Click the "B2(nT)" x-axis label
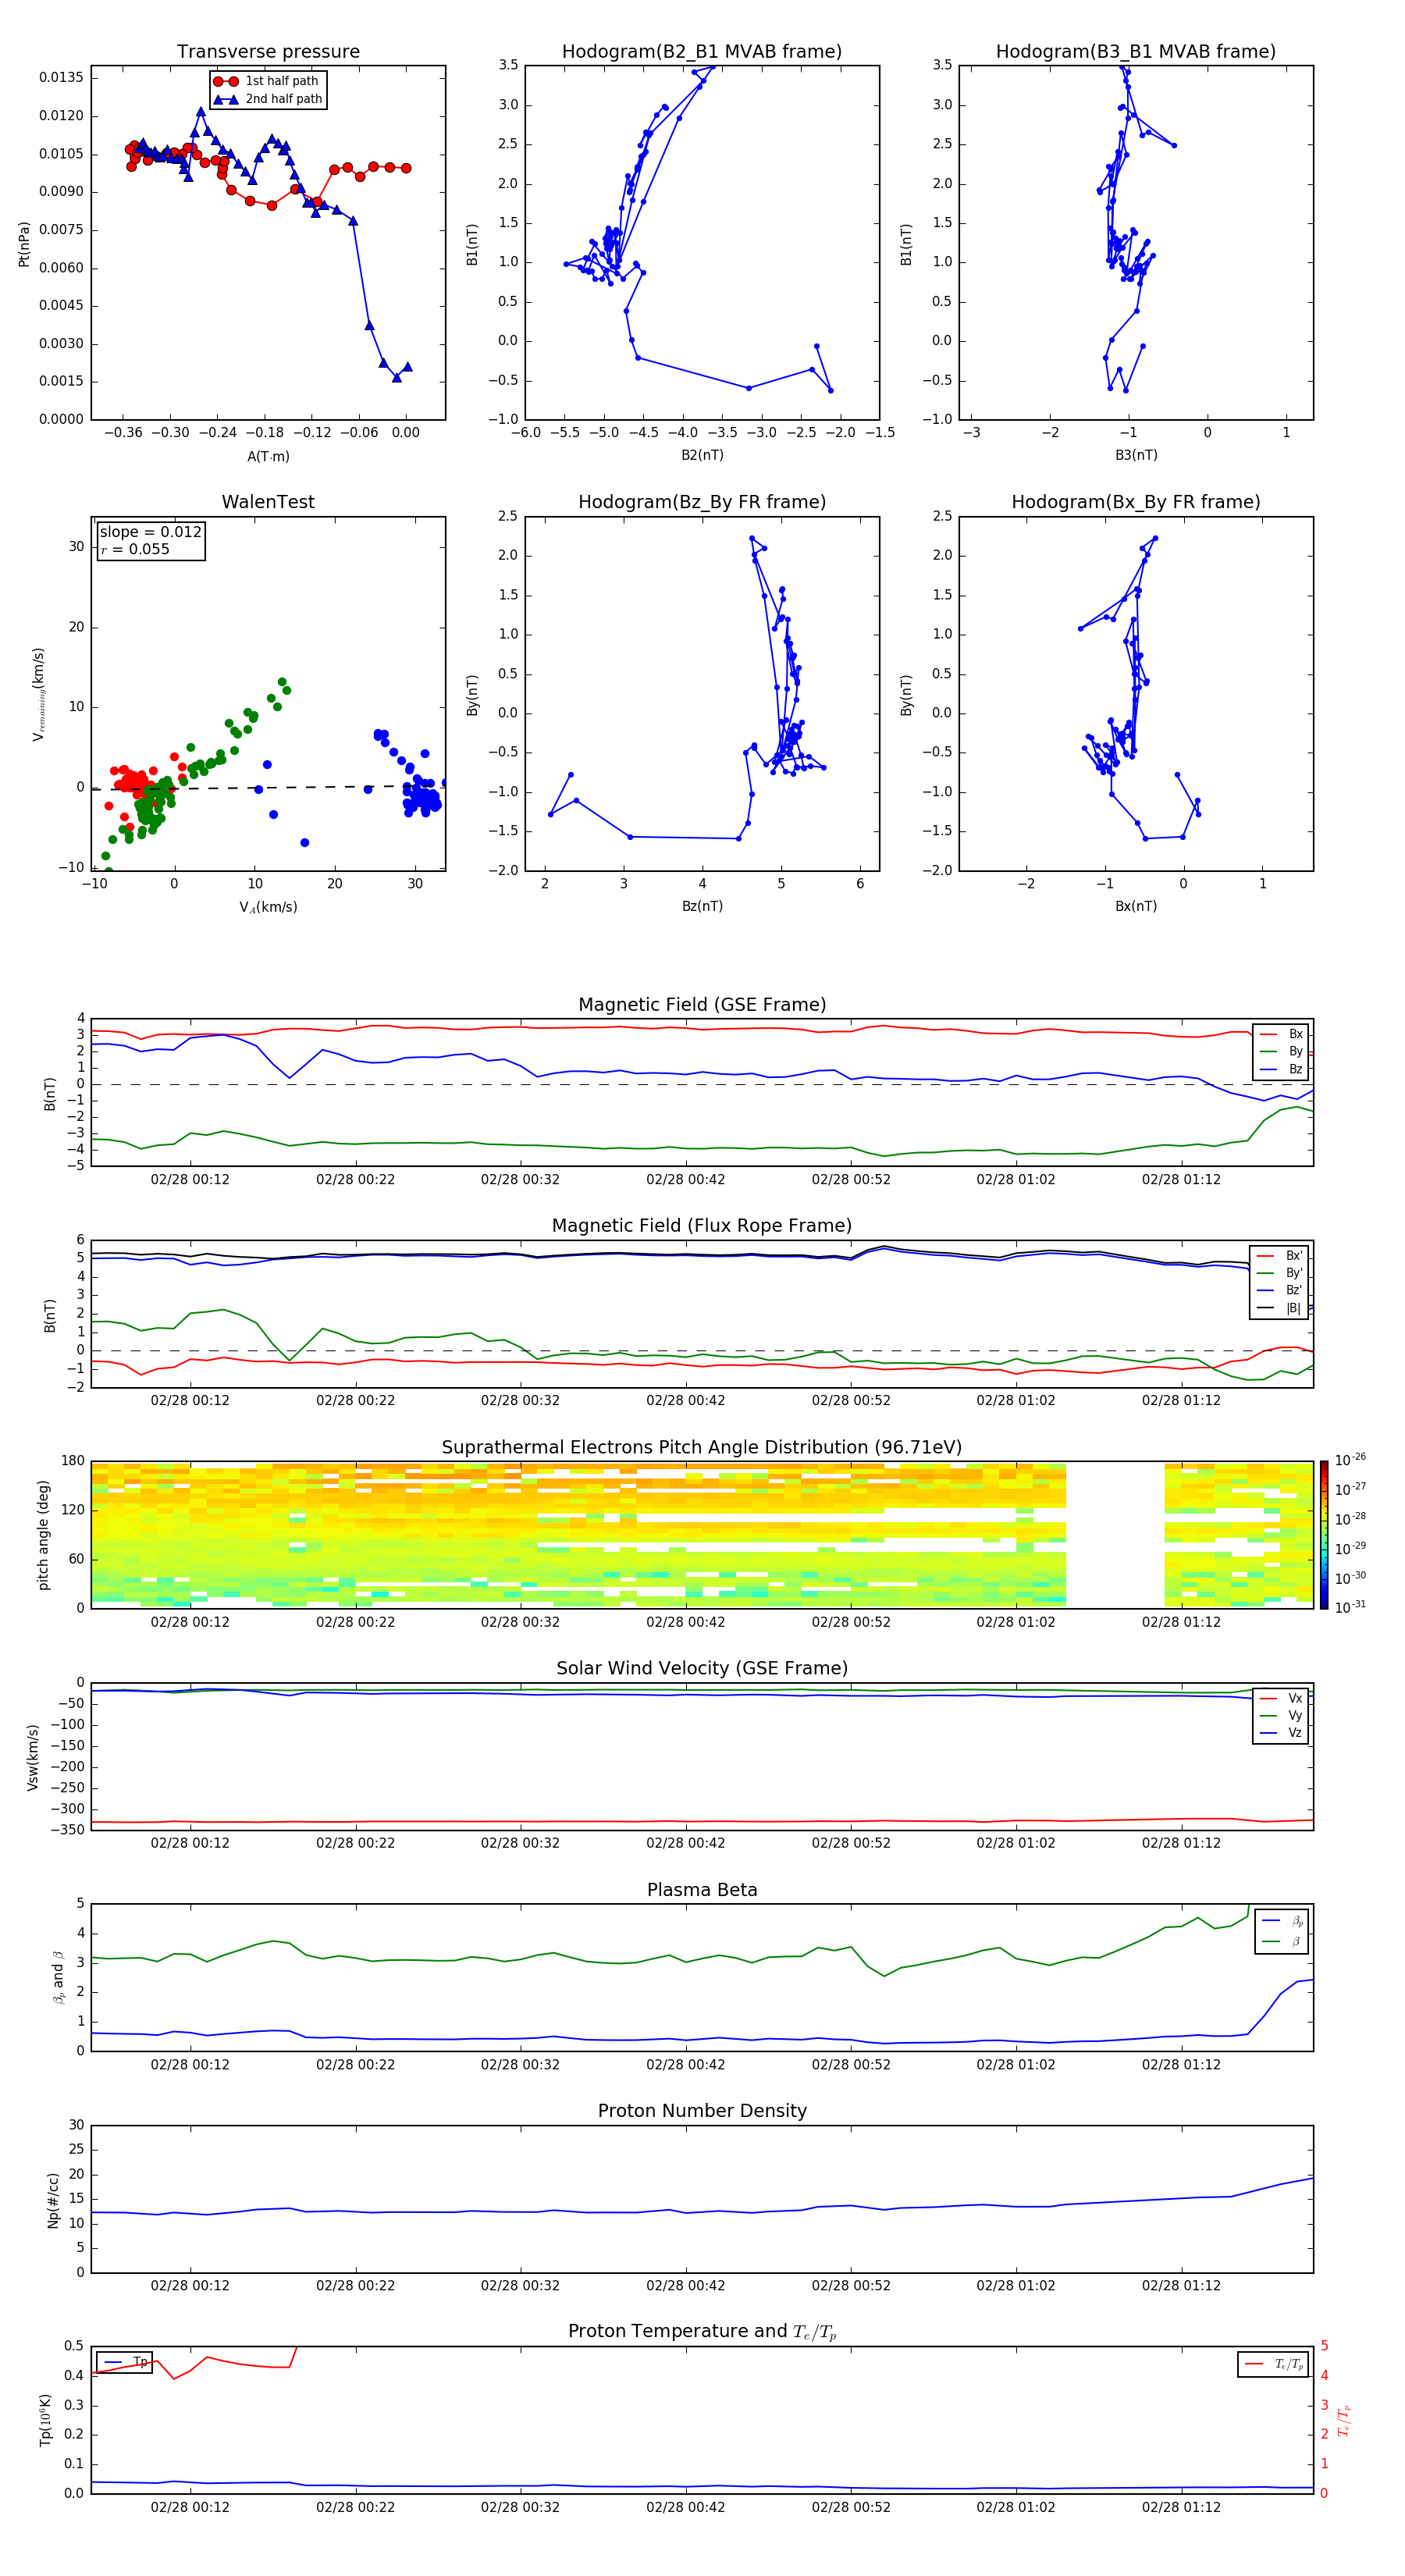 tap(702, 455)
